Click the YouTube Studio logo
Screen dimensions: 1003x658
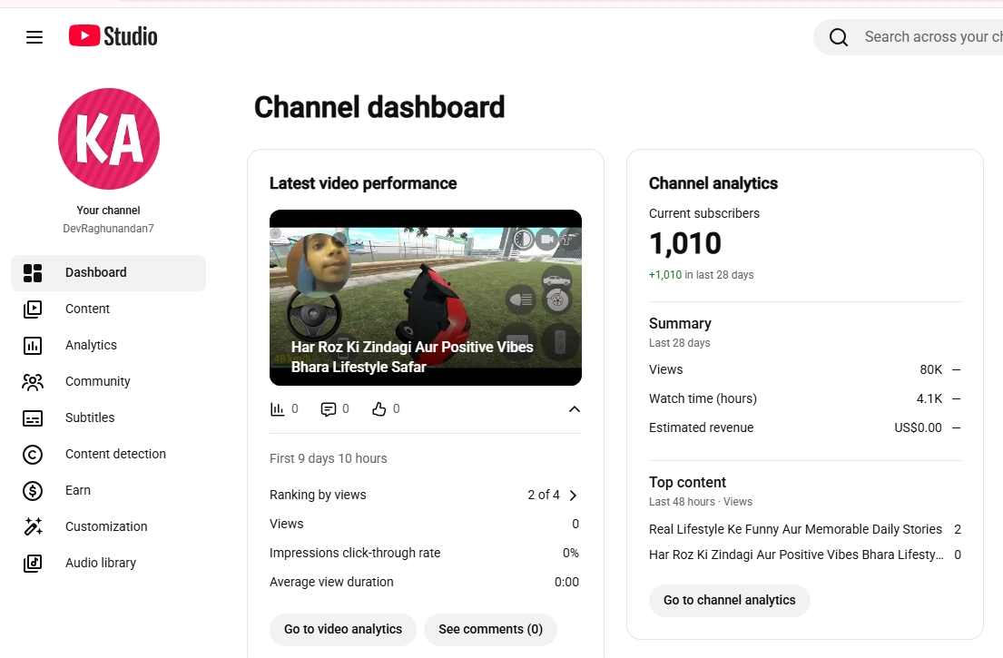click(x=113, y=36)
